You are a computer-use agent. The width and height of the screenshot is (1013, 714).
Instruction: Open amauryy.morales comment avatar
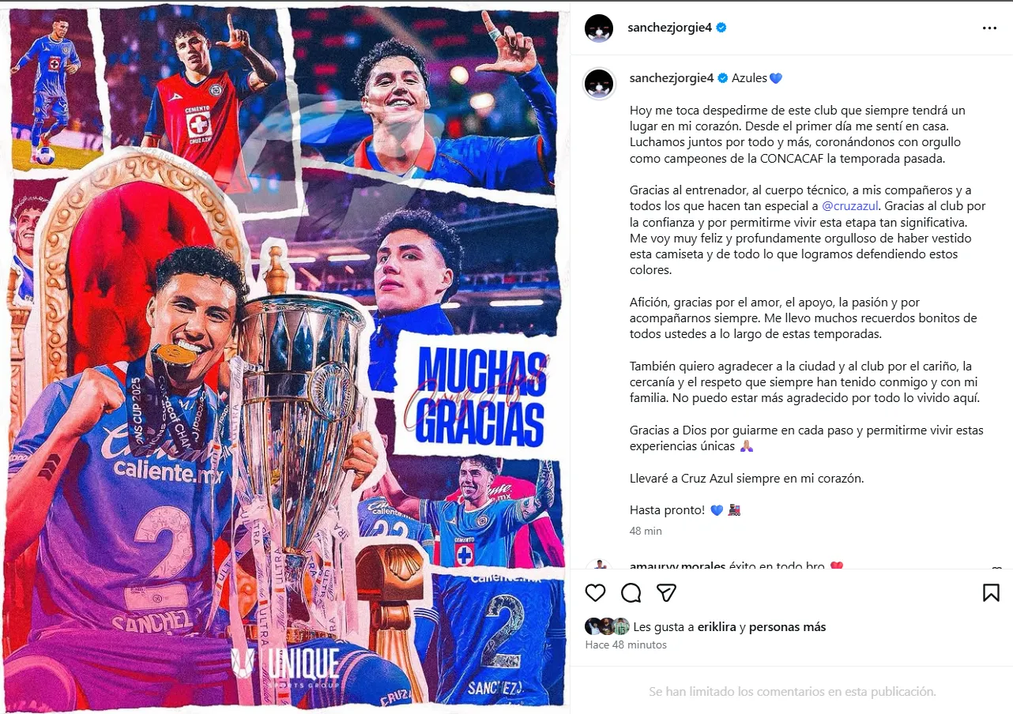click(x=599, y=566)
